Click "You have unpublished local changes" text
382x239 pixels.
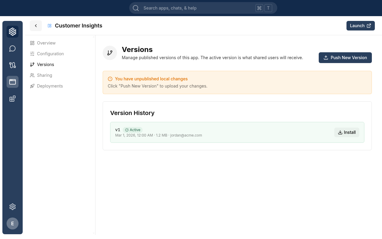coord(151,79)
